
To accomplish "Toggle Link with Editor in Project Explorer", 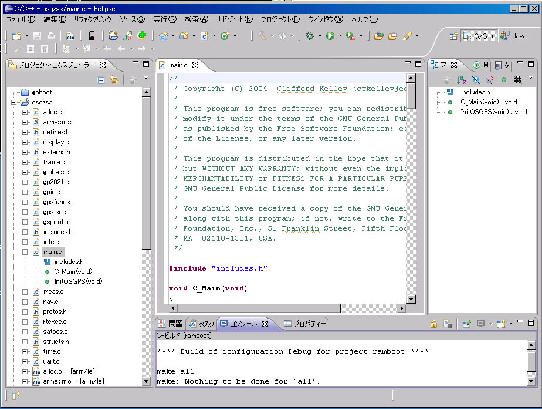I will click(x=114, y=80).
